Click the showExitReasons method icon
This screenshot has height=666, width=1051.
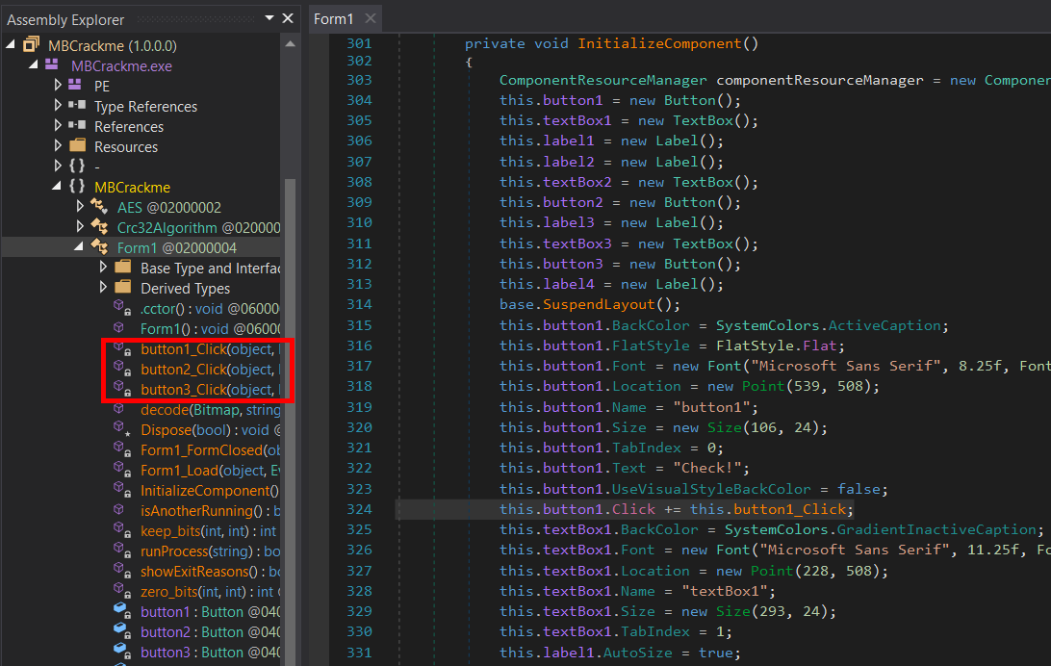tap(121, 570)
